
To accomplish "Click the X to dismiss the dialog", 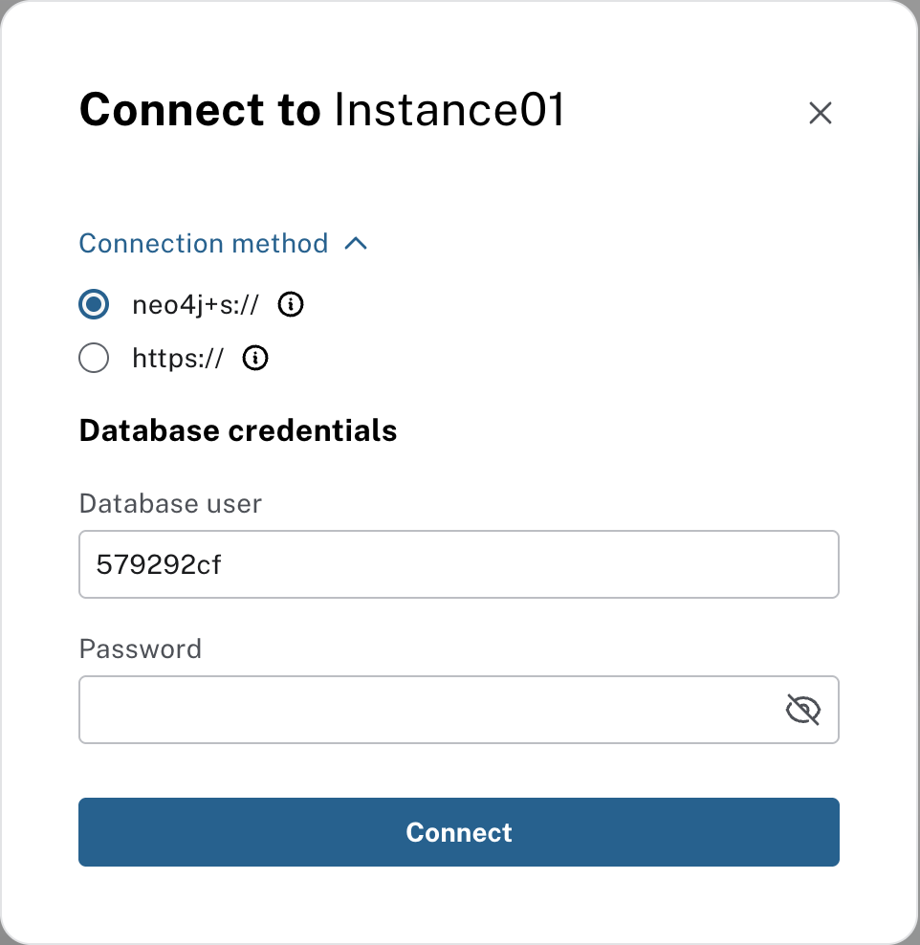I will coord(821,112).
